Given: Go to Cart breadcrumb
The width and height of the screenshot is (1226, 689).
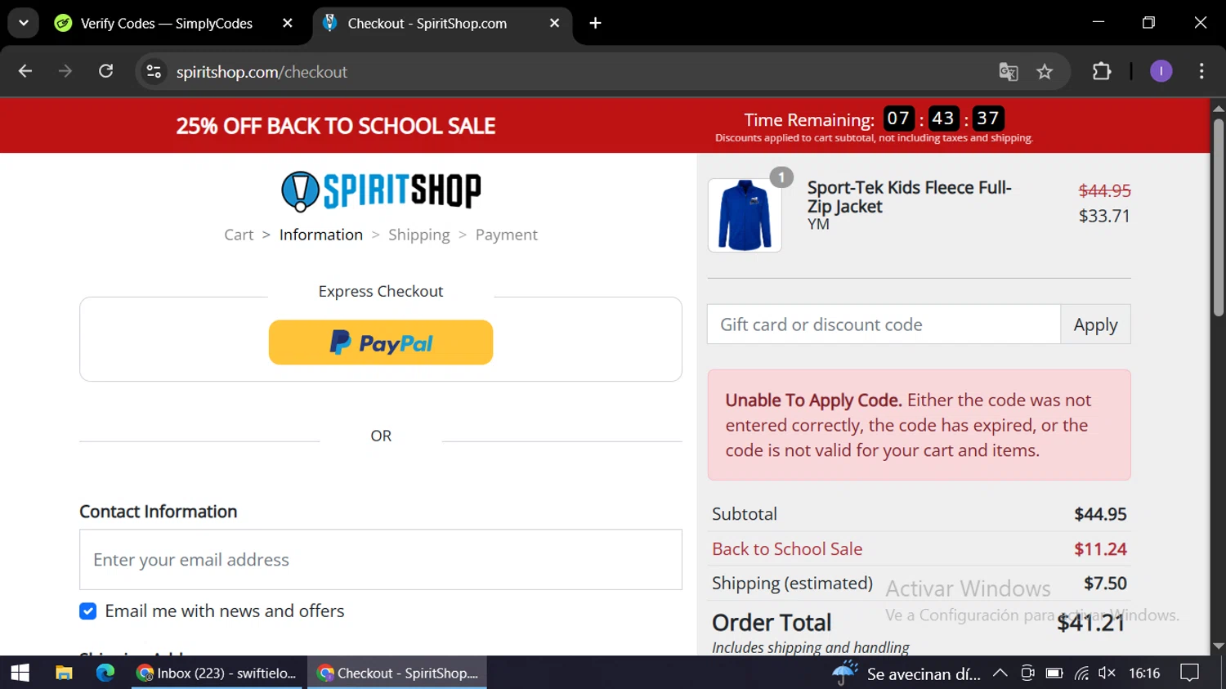Looking at the screenshot, I should click(x=239, y=235).
